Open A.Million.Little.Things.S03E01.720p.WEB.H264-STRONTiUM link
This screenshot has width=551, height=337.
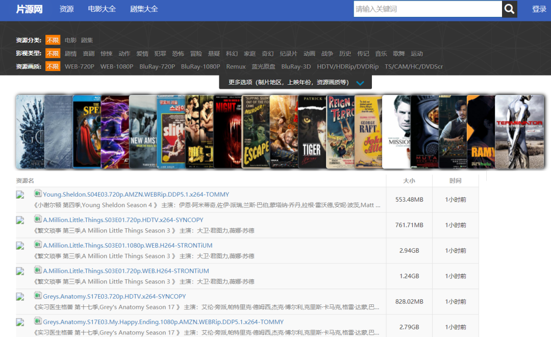pos(126,271)
